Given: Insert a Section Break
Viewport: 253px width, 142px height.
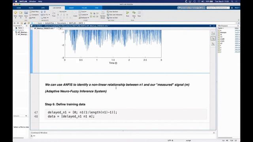Looking at the screenshot, I should coord(103,15).
